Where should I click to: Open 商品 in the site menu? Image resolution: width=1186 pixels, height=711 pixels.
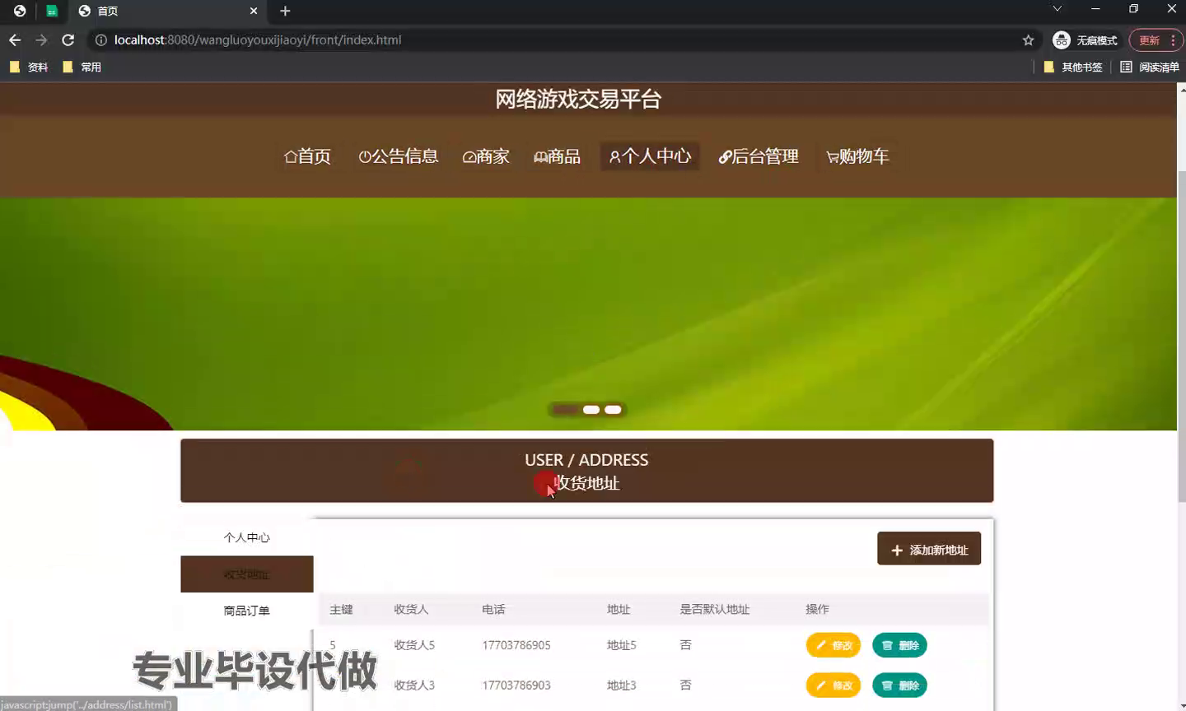point(558,156)
